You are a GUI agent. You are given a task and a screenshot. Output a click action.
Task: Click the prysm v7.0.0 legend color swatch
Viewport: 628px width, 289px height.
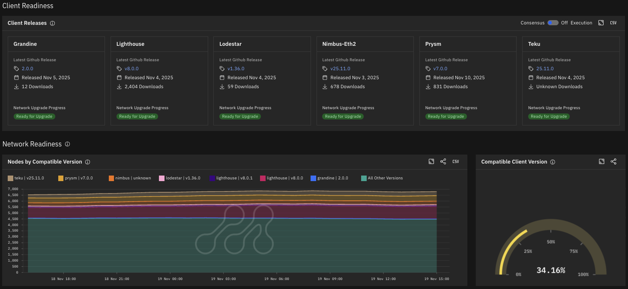point(61,178)
